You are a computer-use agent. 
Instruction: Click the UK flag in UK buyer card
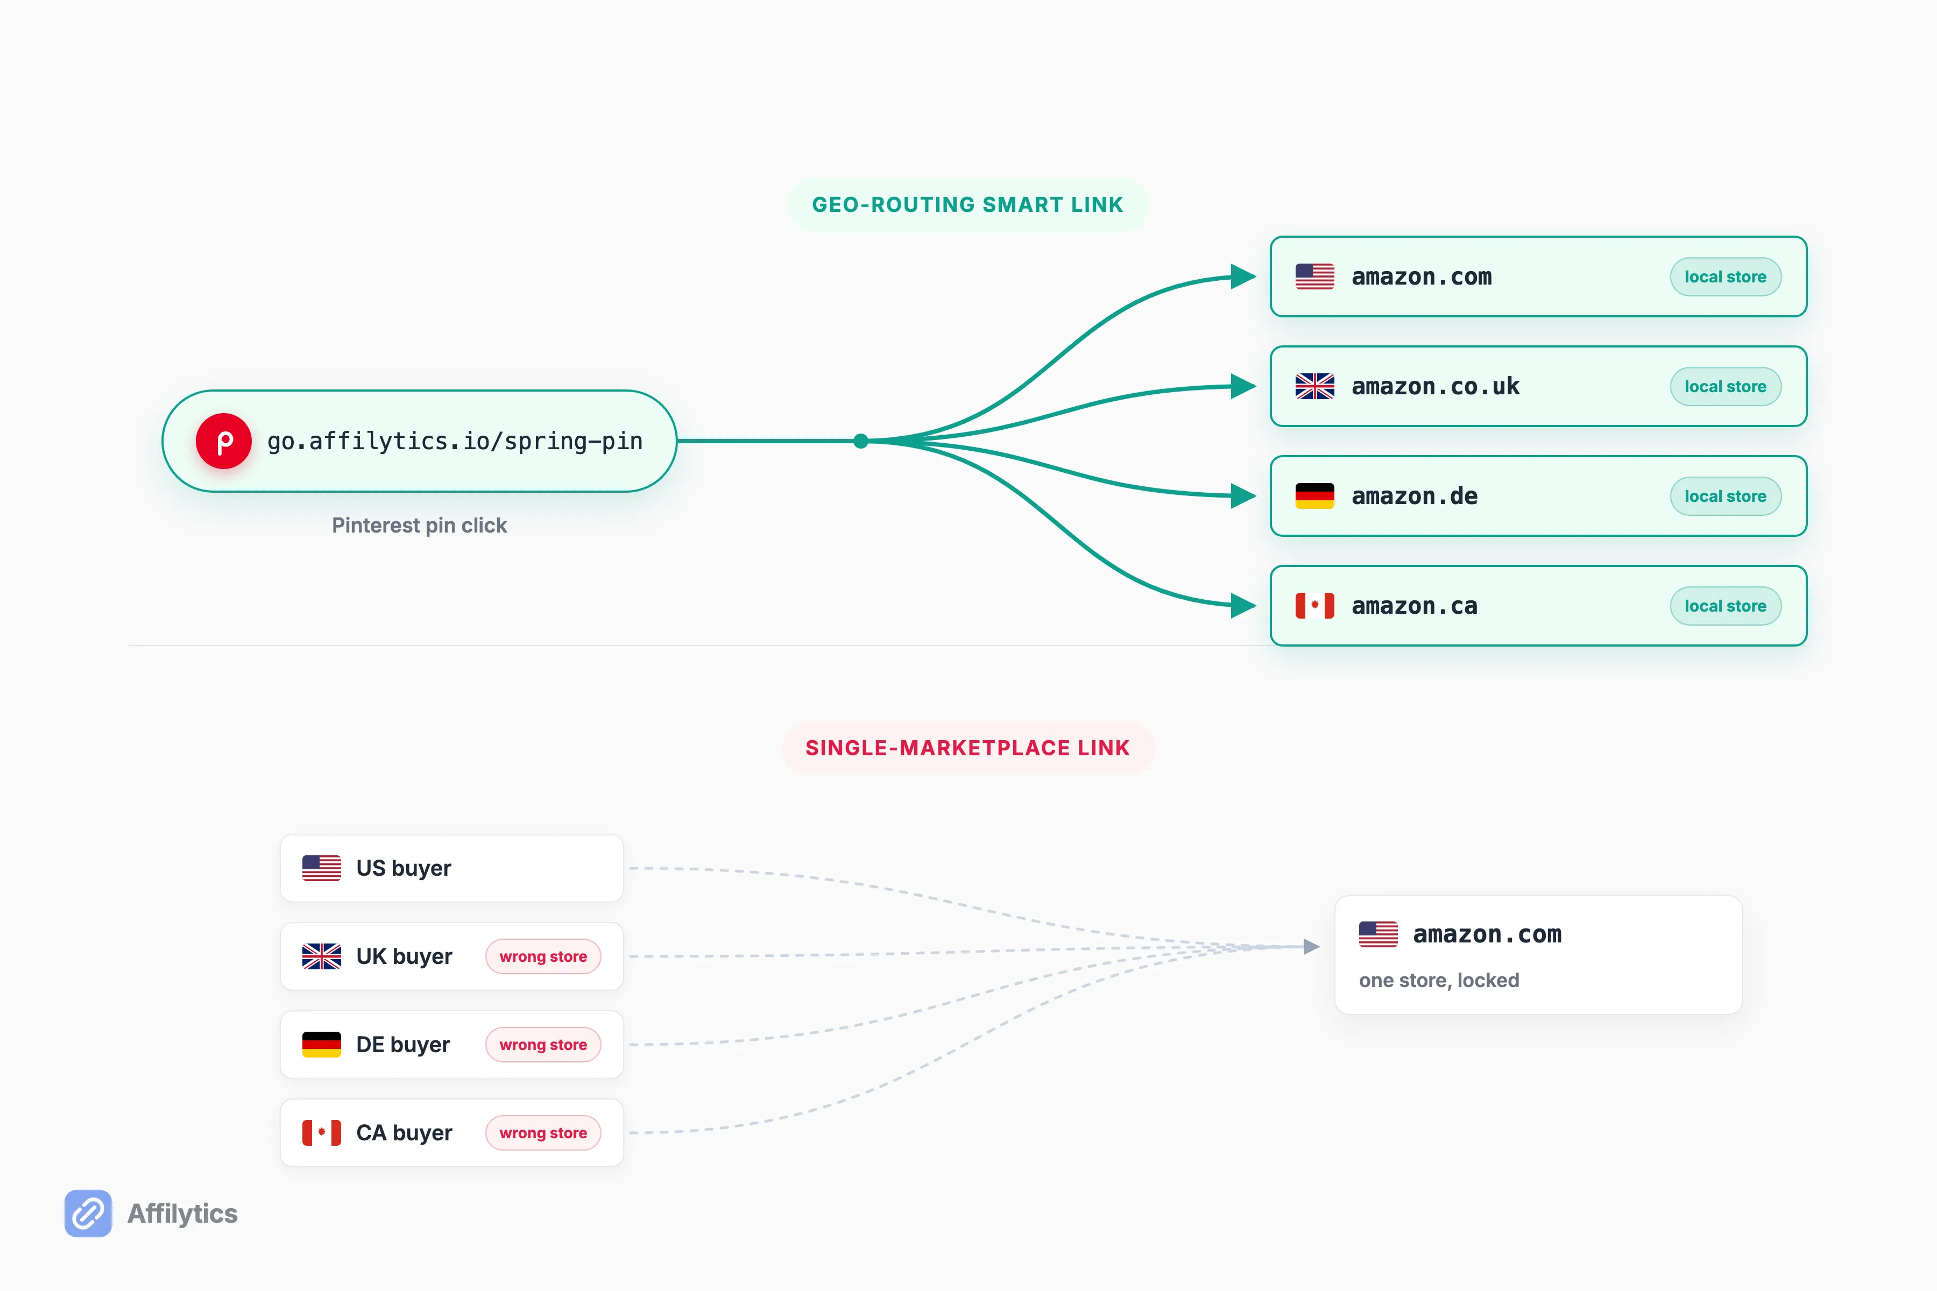pyautogui.click(x=321, y=956)
